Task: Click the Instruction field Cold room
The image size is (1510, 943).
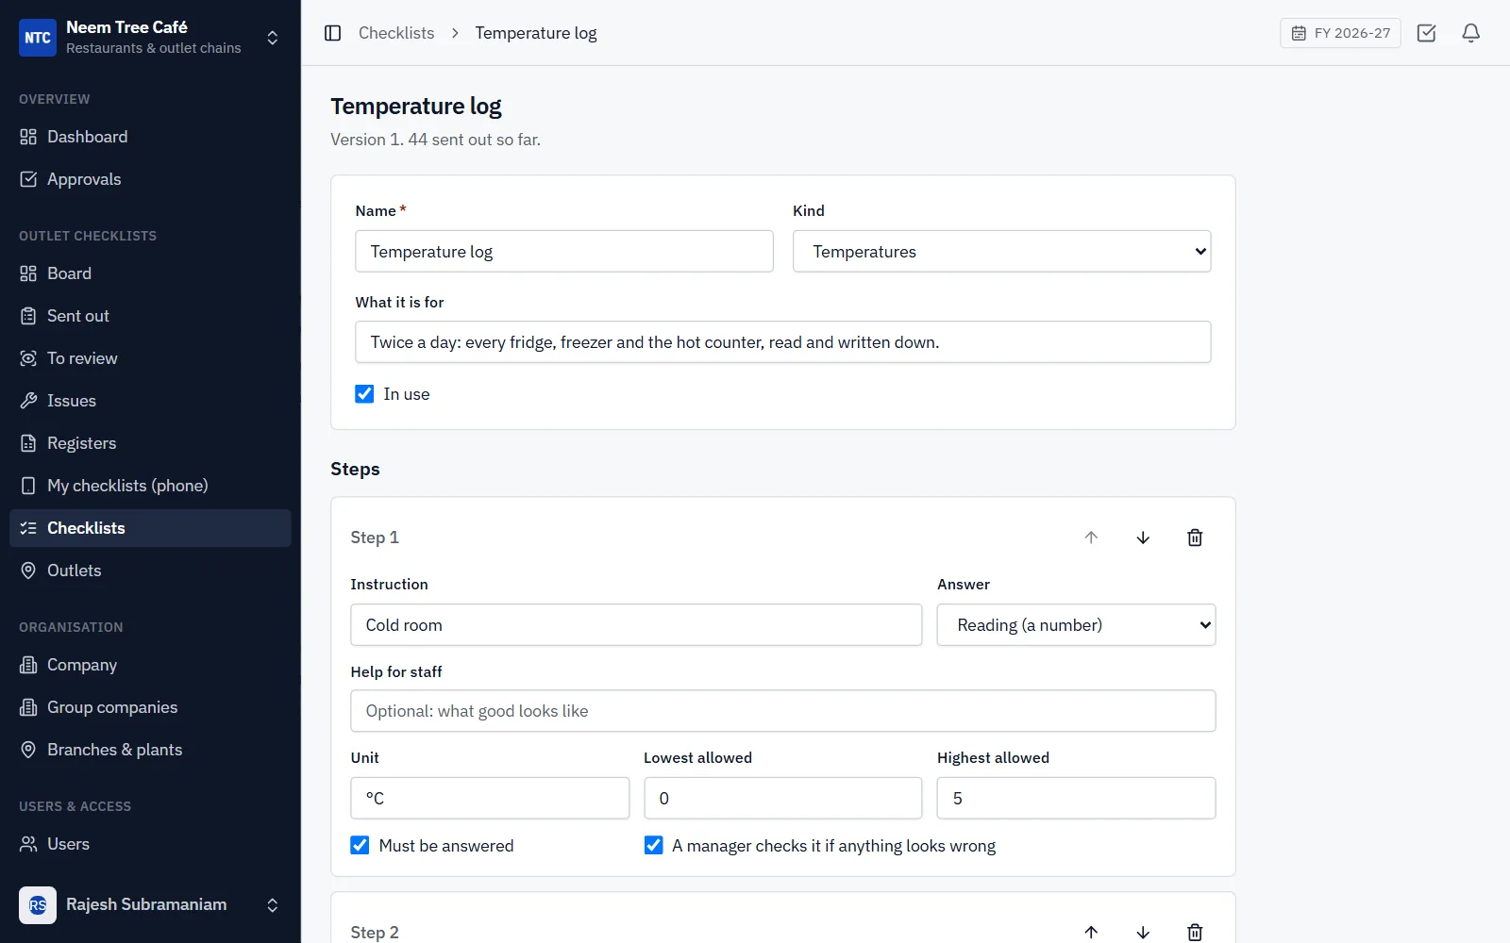Action: [x=636, y=625]
